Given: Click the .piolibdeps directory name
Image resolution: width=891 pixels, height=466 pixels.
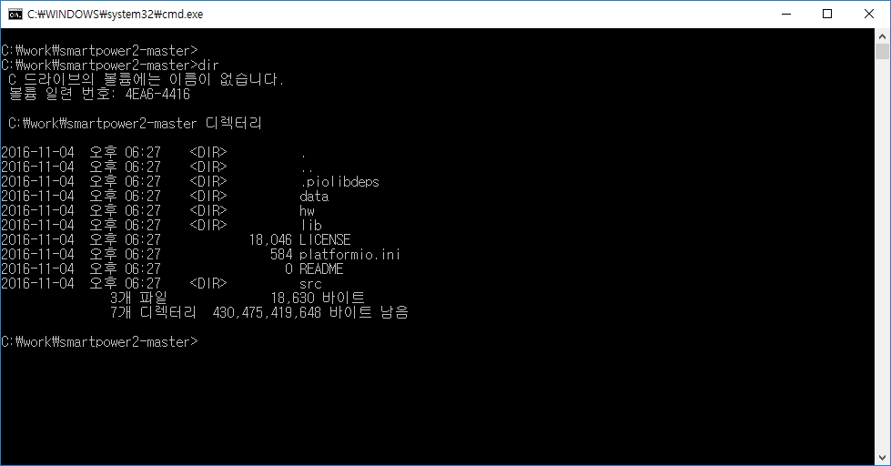Looking at the screenshot, I should pyautogui.click(x=339, y=182).
